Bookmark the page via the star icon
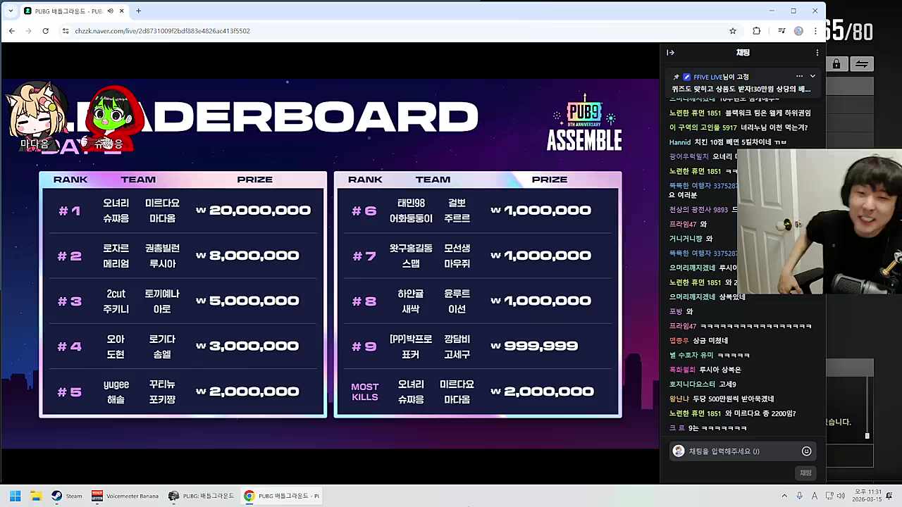The image size is (902, 507). pos(733,30)
